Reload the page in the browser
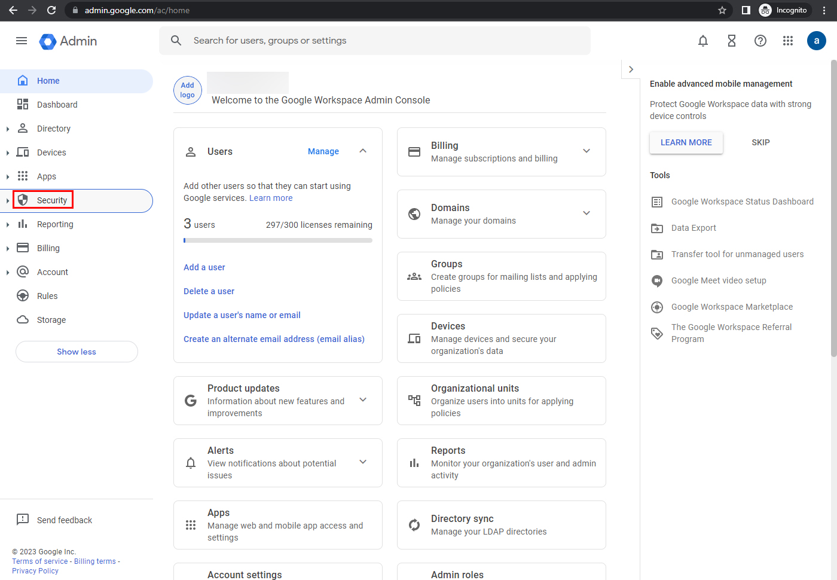Viewport: 837px width, 580px height. [x=51, y=10]
